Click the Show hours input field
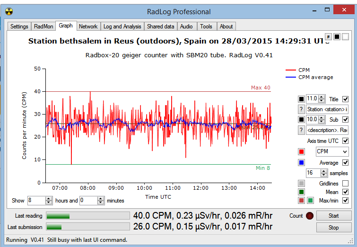357x247 pixels. pos(37,201)
